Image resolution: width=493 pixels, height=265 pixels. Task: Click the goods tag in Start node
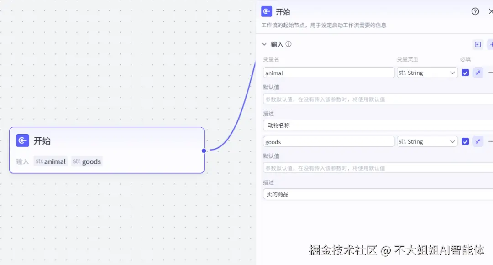point(87,161)
